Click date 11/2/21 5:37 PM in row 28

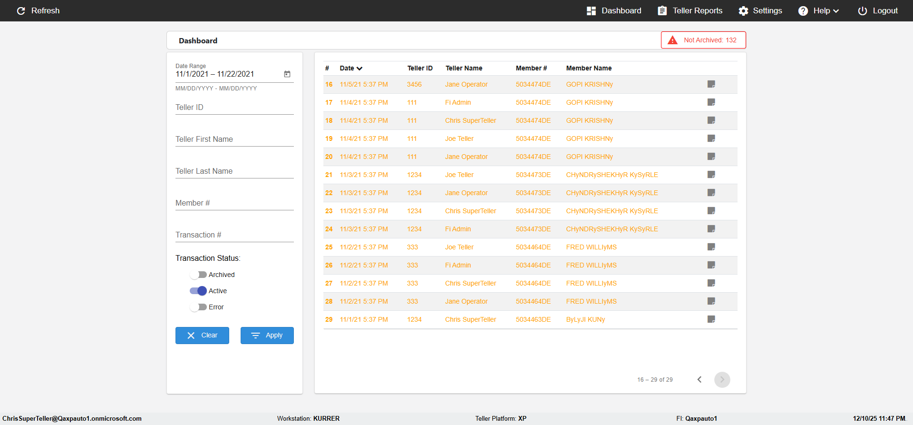coord(364,301)
